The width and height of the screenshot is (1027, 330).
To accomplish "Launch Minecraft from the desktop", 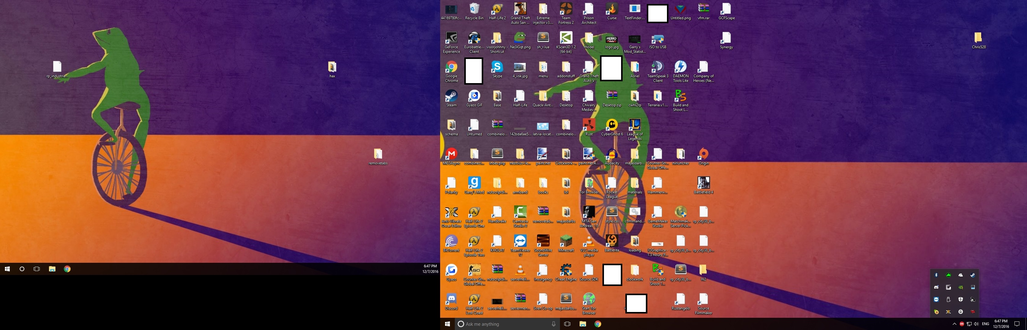I will 566,242.
